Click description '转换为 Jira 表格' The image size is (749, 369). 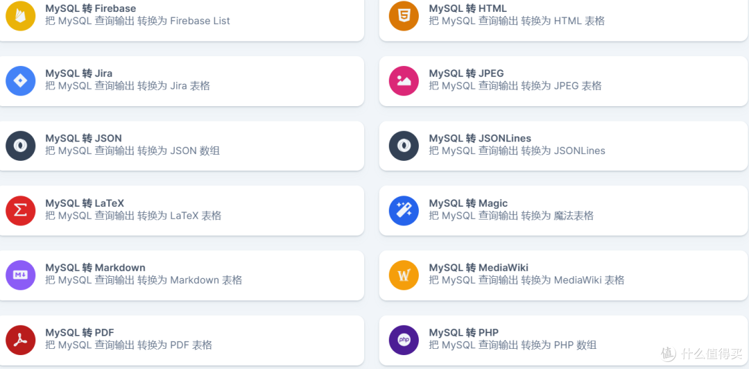173,86
